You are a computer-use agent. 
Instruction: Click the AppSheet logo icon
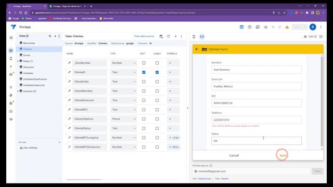pyautogui.click(x=14, y=27)
